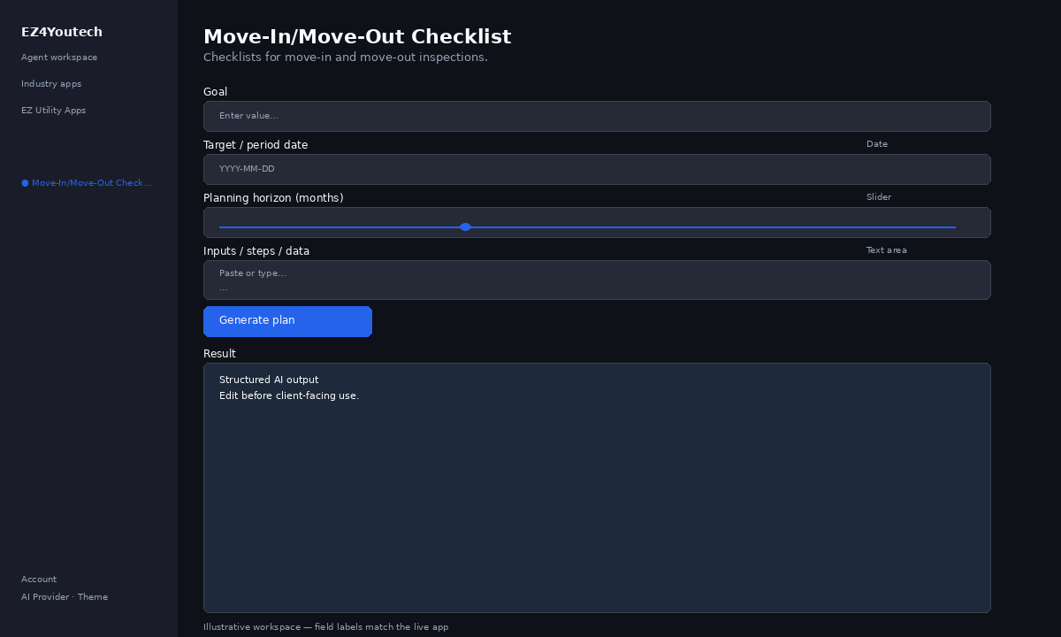Click the 'Checklists for move-in and move-out inspections.' subtitle
This screenshot has height=637, width=1061.
pyautogui.click(x=346, y=58)
